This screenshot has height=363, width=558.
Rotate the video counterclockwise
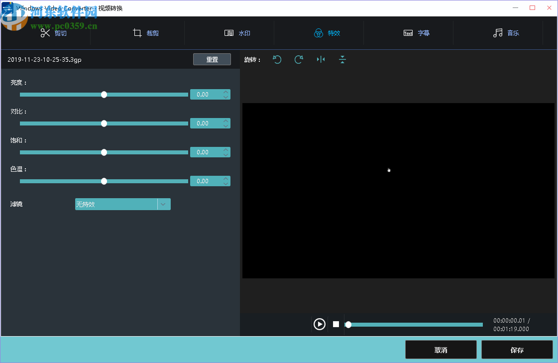(x=277, y=59)
